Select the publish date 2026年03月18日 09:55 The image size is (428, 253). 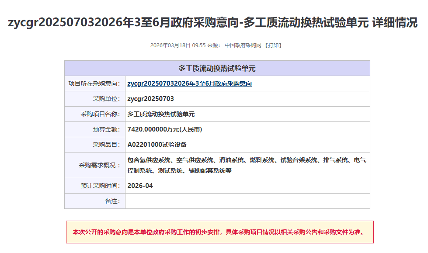coord(177,45)
